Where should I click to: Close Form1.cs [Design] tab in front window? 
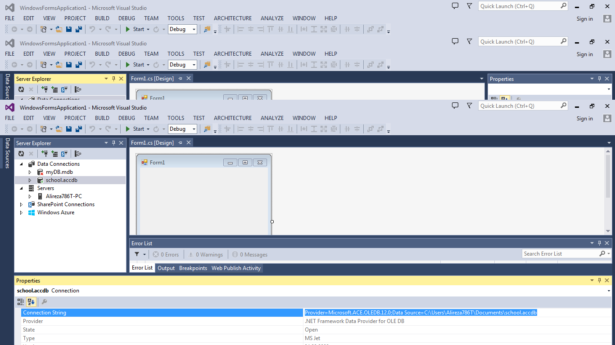(x=189, y=142)
